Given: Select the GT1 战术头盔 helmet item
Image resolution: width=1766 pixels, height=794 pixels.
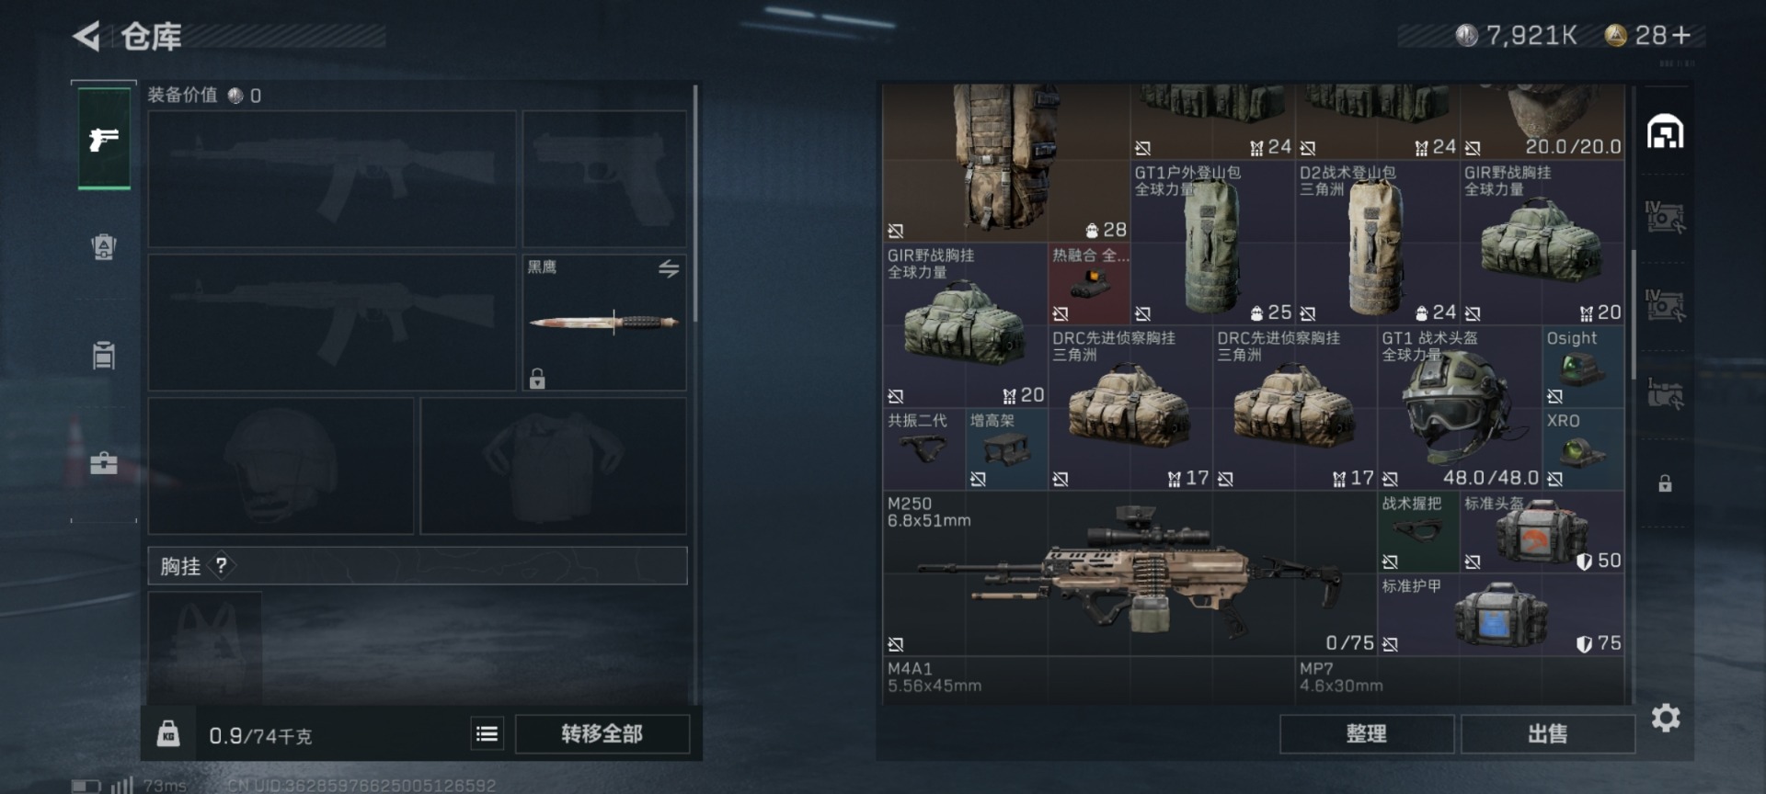Looking at the screenshot, I should pos(1460,408).
